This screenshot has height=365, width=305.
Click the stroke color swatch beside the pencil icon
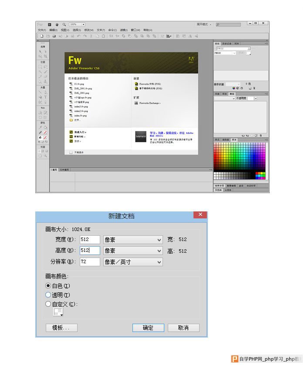click(45, 132)
